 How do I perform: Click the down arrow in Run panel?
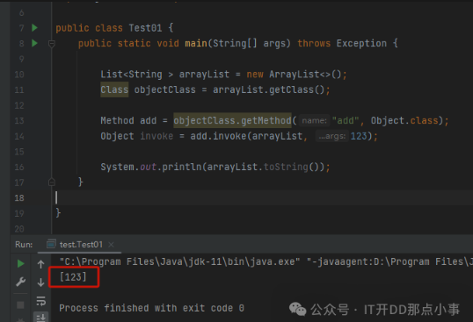(x=40, y=283)
